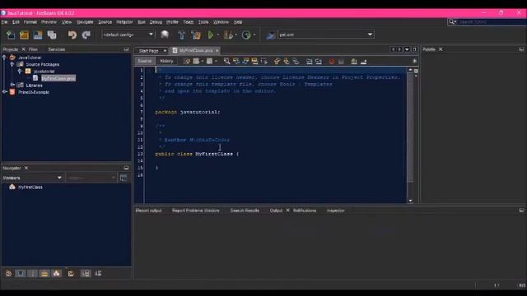Run the project with green play icon
The image size is (527, 296).
tap(211, 35)
